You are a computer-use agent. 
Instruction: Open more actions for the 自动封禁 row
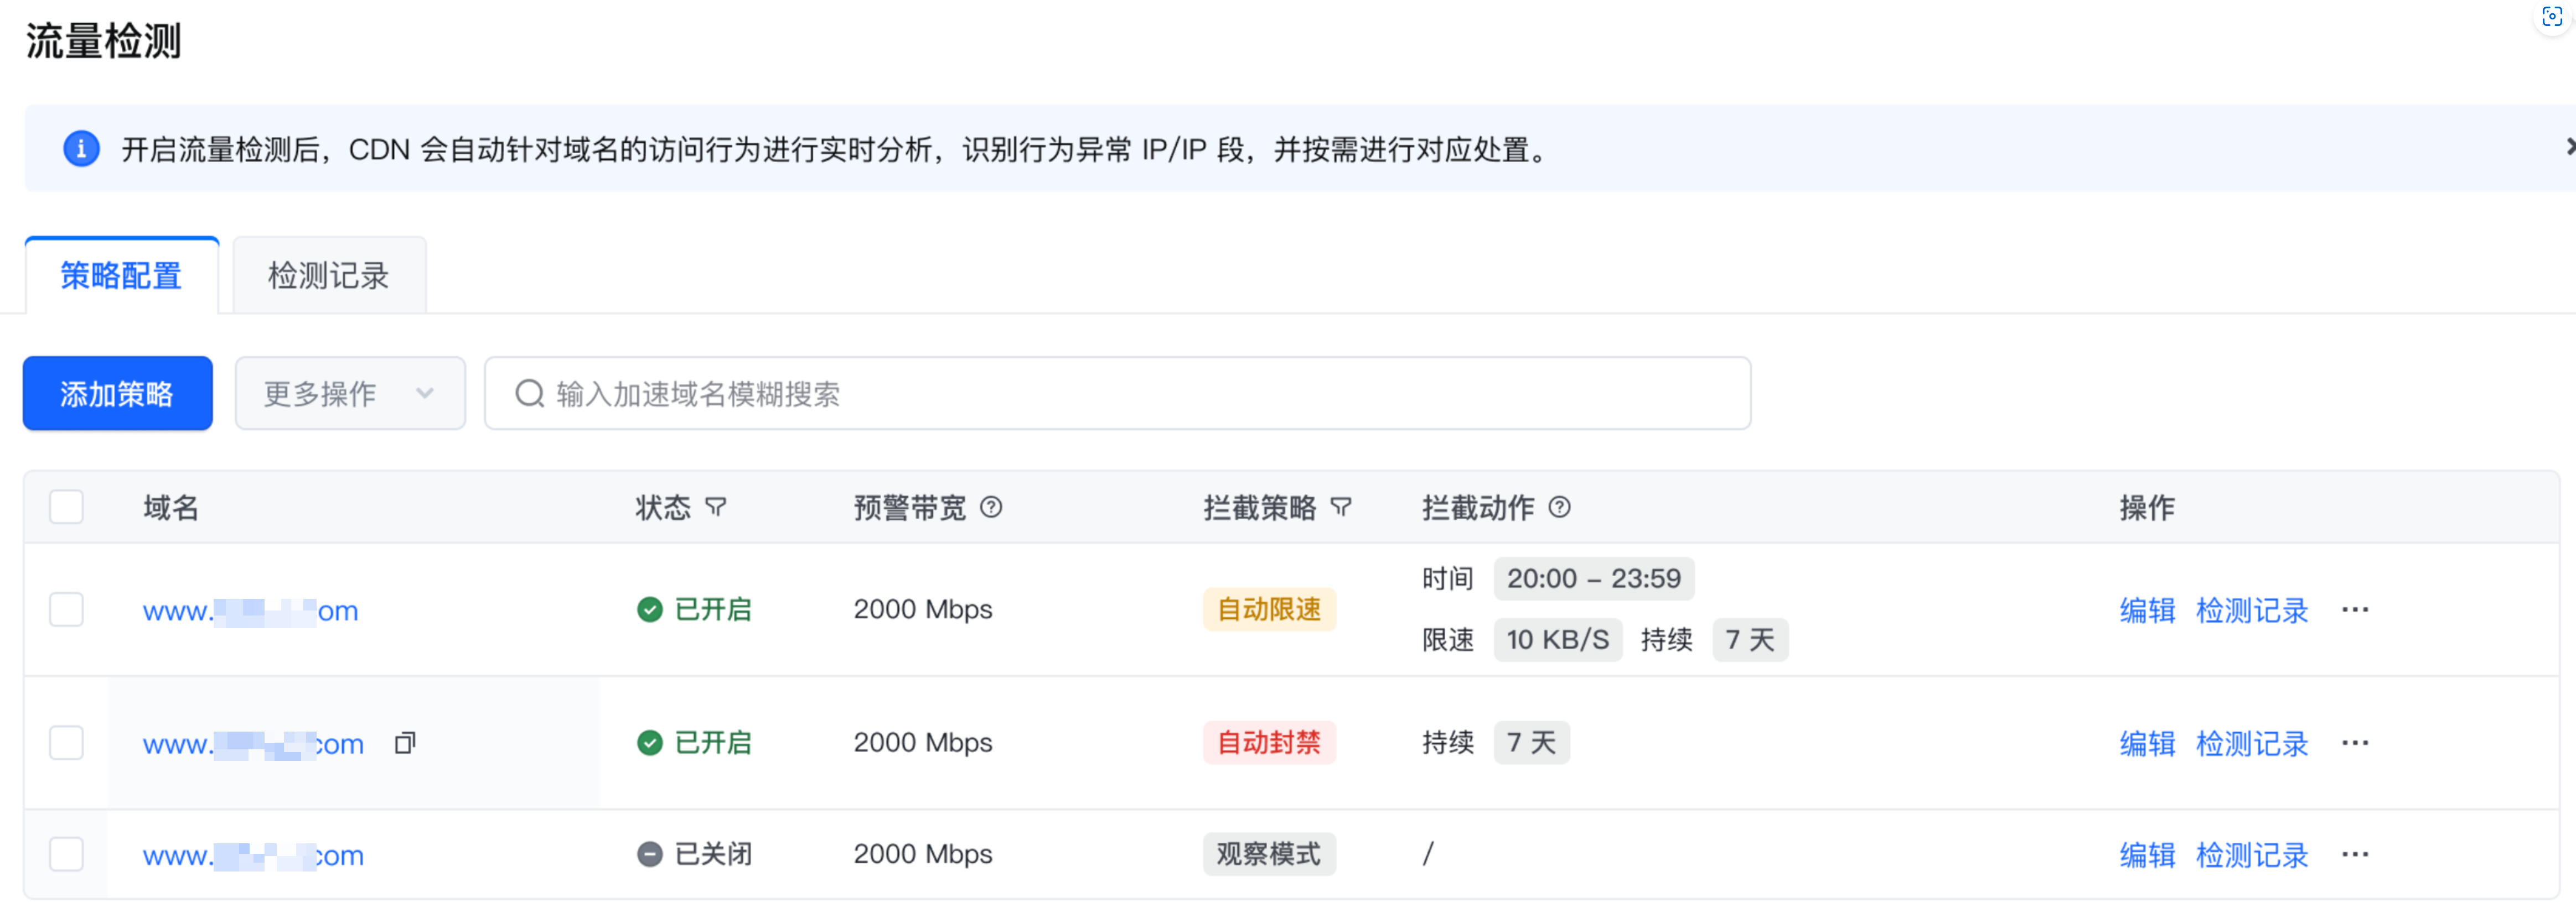pyautogui.click(x=2355, y=743)
